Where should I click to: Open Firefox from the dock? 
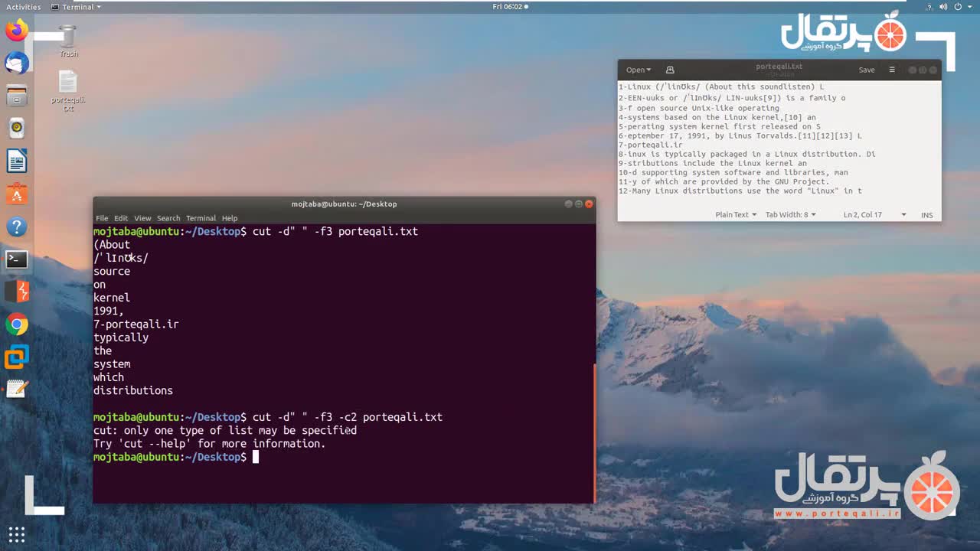click(x=16, y=31)
